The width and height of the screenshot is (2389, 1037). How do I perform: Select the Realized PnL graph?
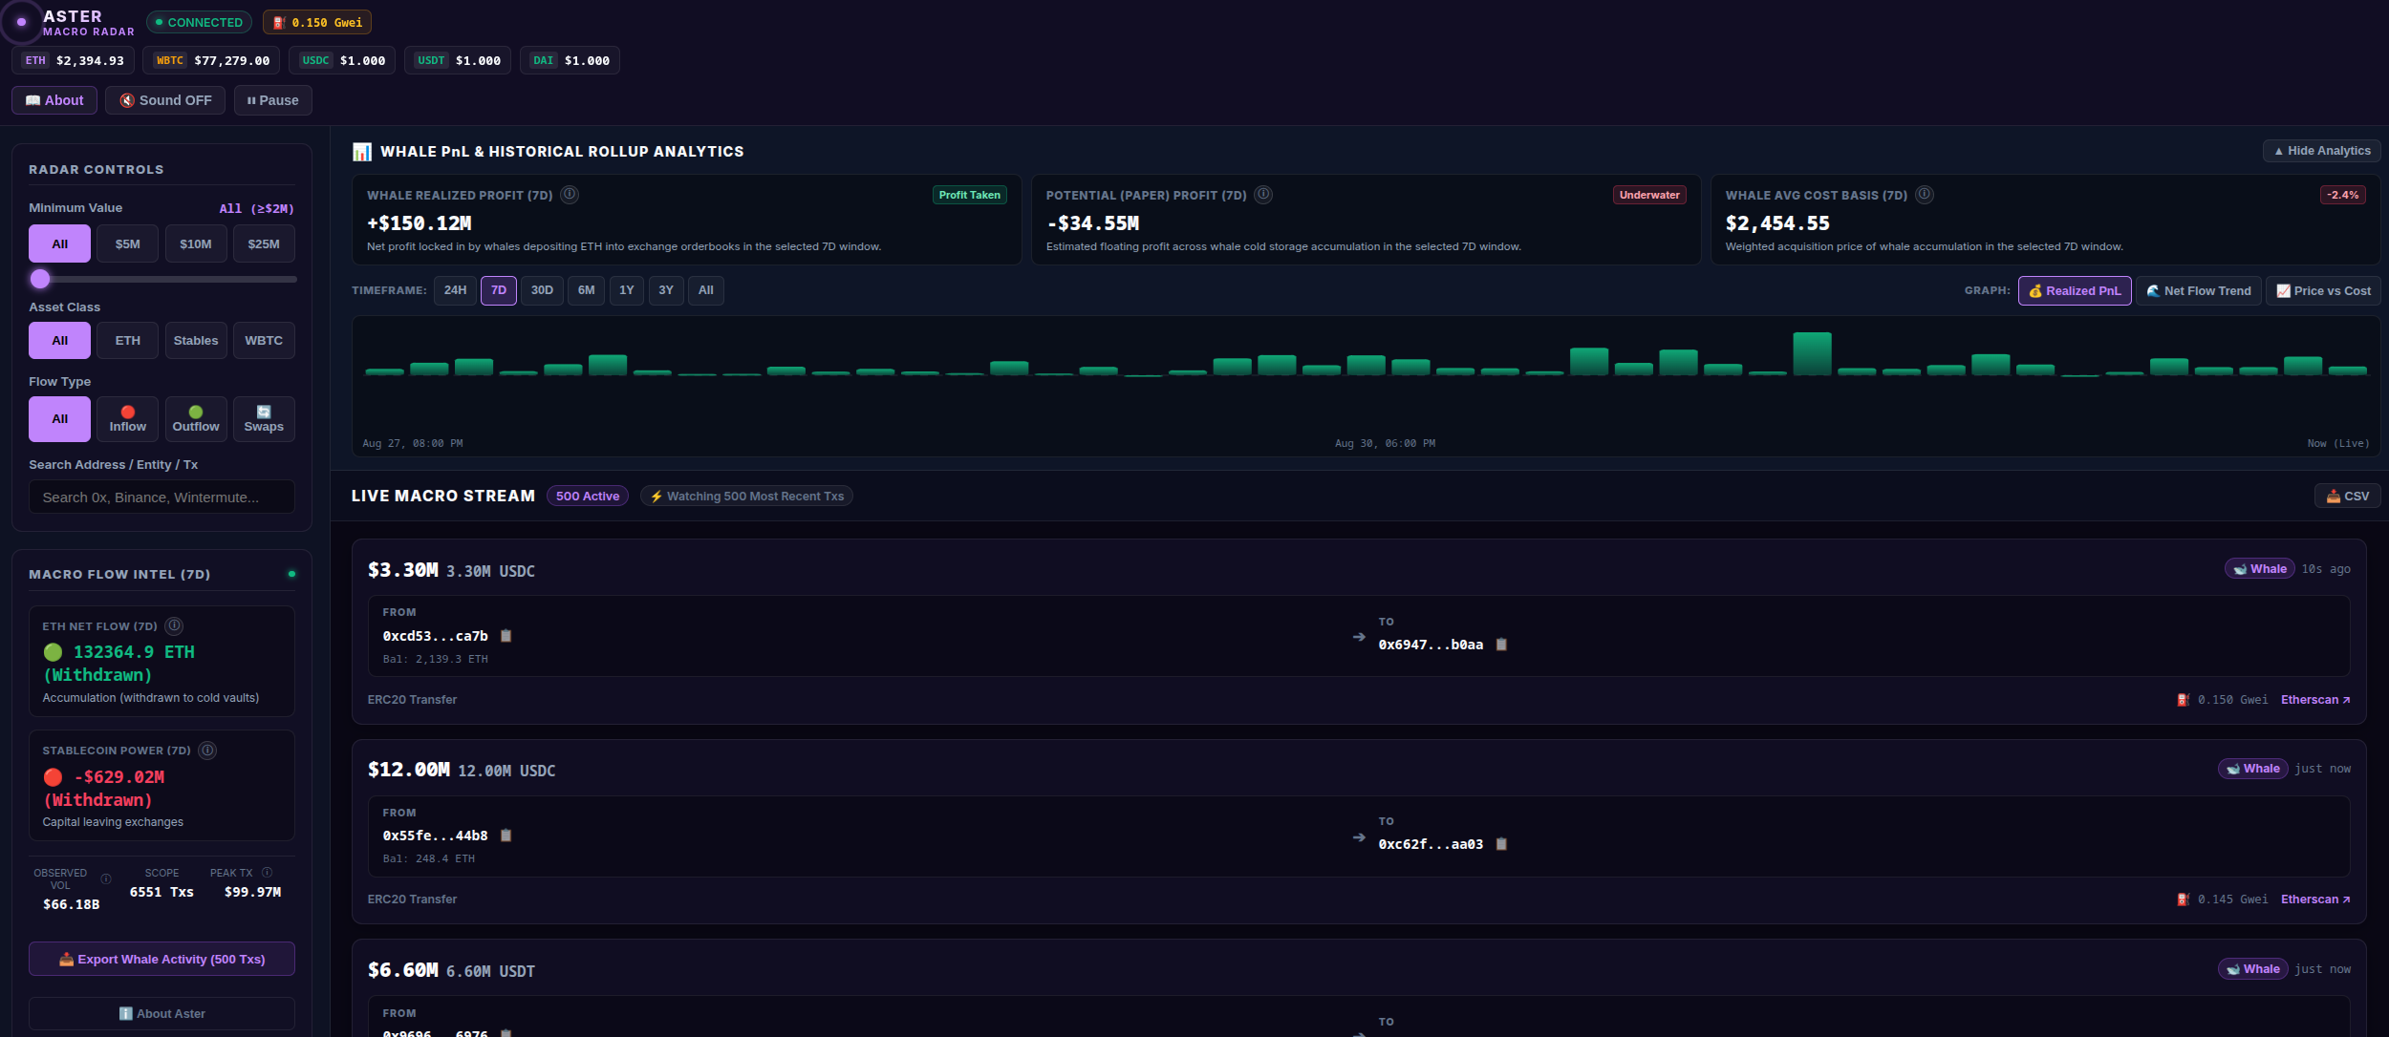pos(2075,291)
